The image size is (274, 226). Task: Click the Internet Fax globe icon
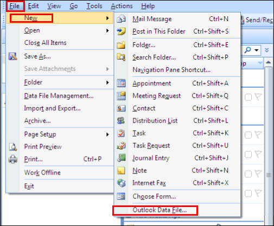[x=121, y=183]
